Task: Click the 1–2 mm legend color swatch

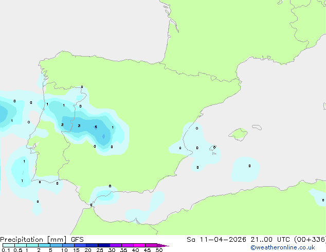Action: [32, 245]
